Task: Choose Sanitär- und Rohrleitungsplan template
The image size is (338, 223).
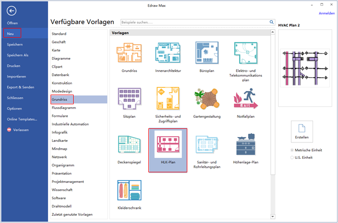Action: (x=207, y=144)
